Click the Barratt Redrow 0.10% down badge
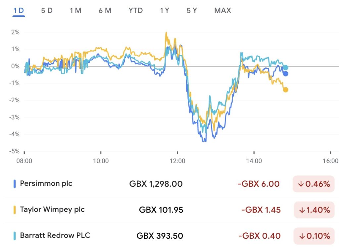339x247 pixels. click(x=314, y=236)
